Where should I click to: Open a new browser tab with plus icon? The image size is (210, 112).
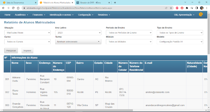(115, 2)
